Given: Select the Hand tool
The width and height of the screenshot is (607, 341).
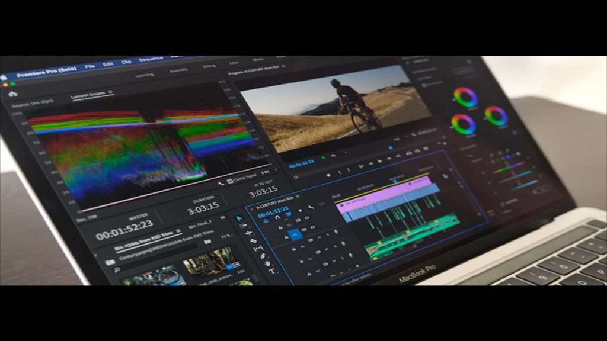Looking at the screenshot, I should [267, 263].
